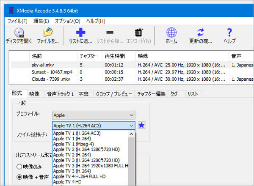Click duration 00:00:15 cell
254x186 pixels.
(x=114, y=72)
